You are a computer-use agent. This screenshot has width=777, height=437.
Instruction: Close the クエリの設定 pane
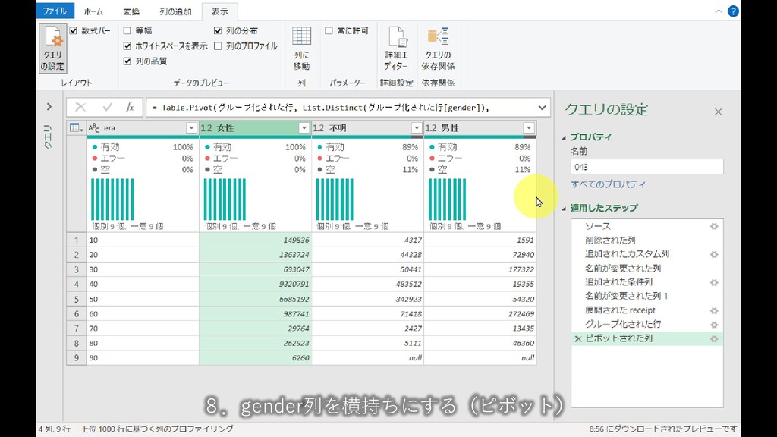pos(718,112)
